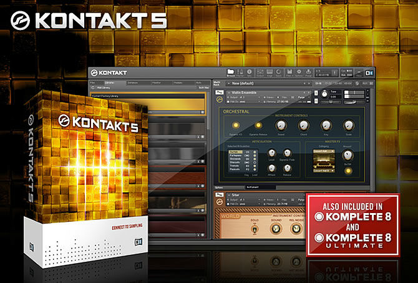The width and height of the screenshot is (418, 283).
Task: Flip the Sitar SOLO switch
Action: coord(255,229)
